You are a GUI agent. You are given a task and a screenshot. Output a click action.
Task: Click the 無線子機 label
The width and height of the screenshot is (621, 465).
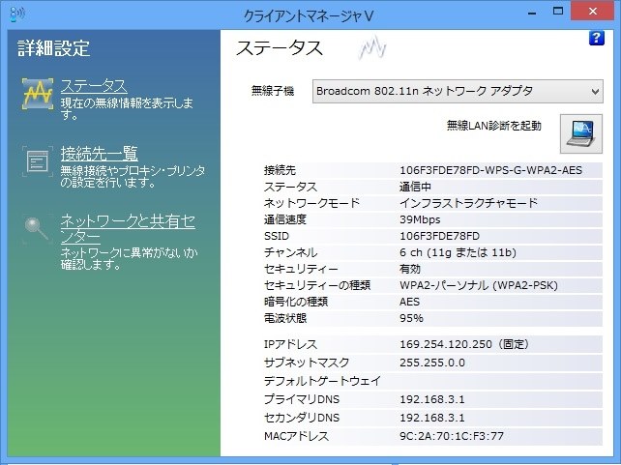tap(273, 91)
